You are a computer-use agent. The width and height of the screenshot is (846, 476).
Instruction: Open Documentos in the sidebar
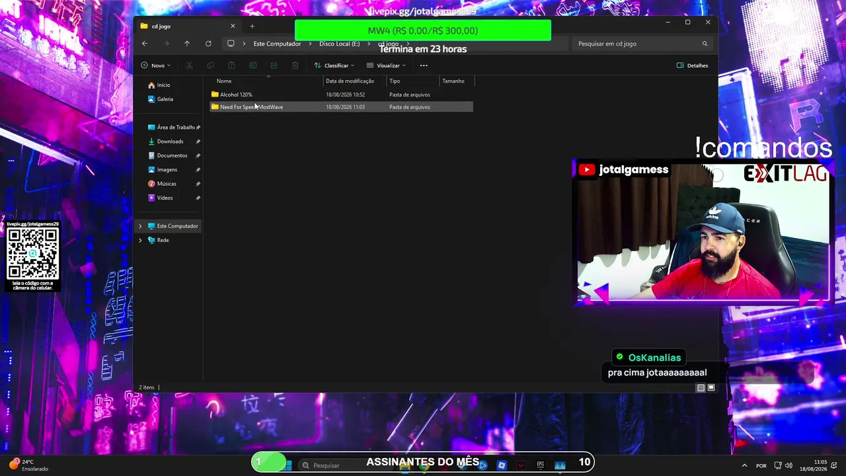(168, 155)
